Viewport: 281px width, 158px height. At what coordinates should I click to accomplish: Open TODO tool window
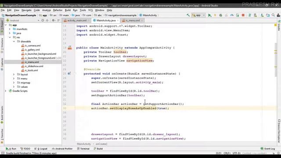pos(25,149)
